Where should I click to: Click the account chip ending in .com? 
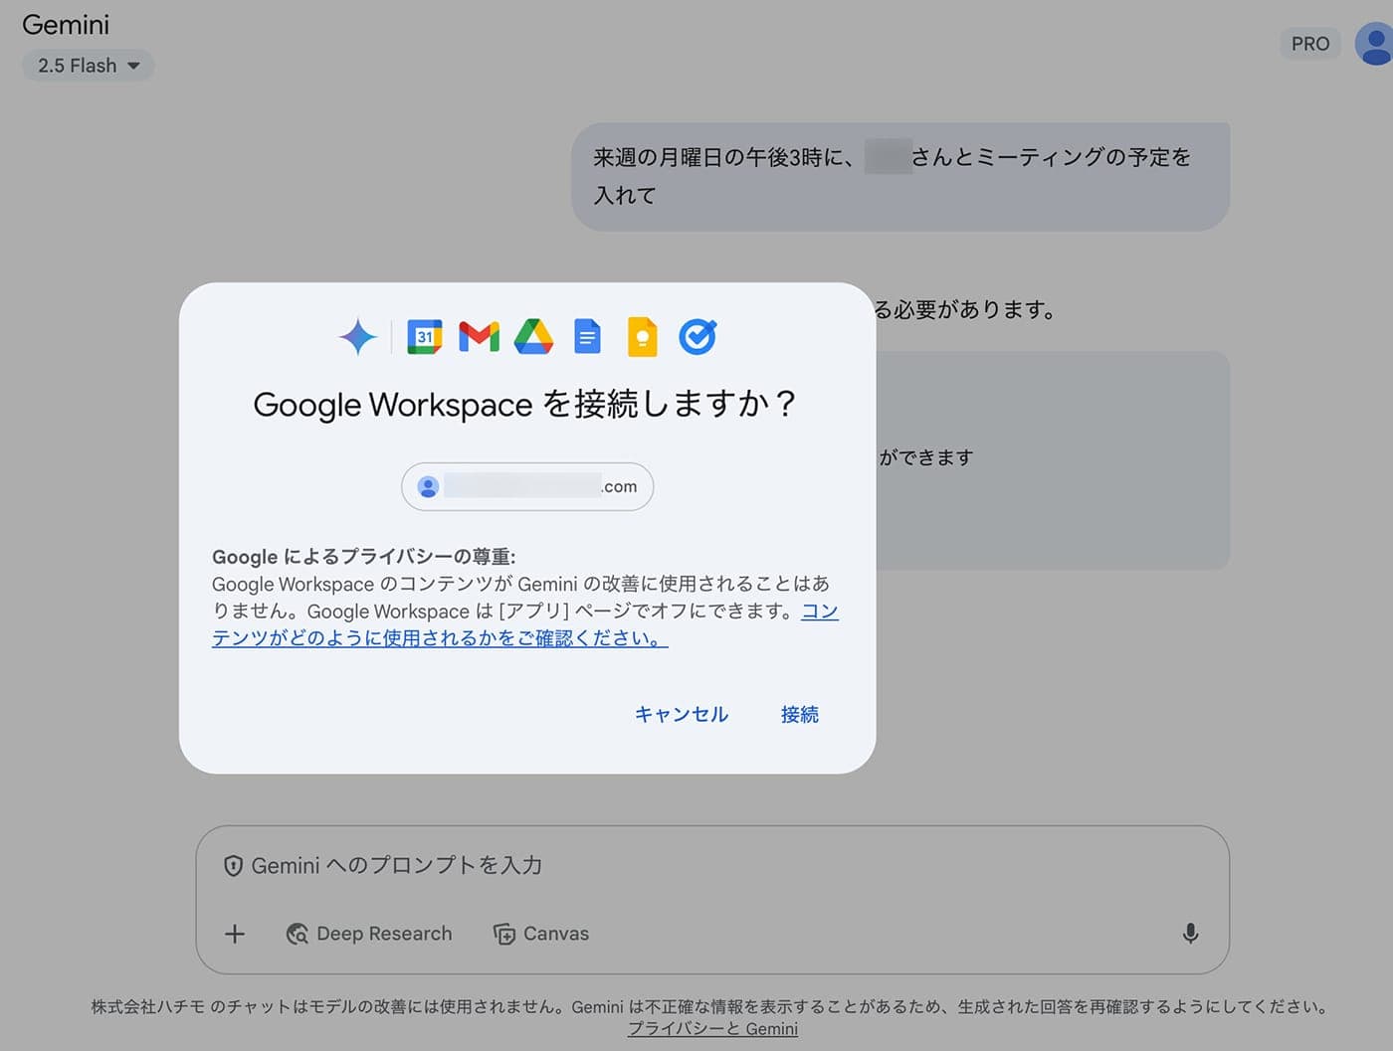(527, 486)
